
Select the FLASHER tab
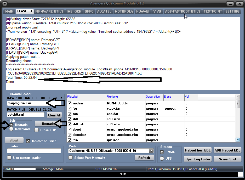click(25, 11)
